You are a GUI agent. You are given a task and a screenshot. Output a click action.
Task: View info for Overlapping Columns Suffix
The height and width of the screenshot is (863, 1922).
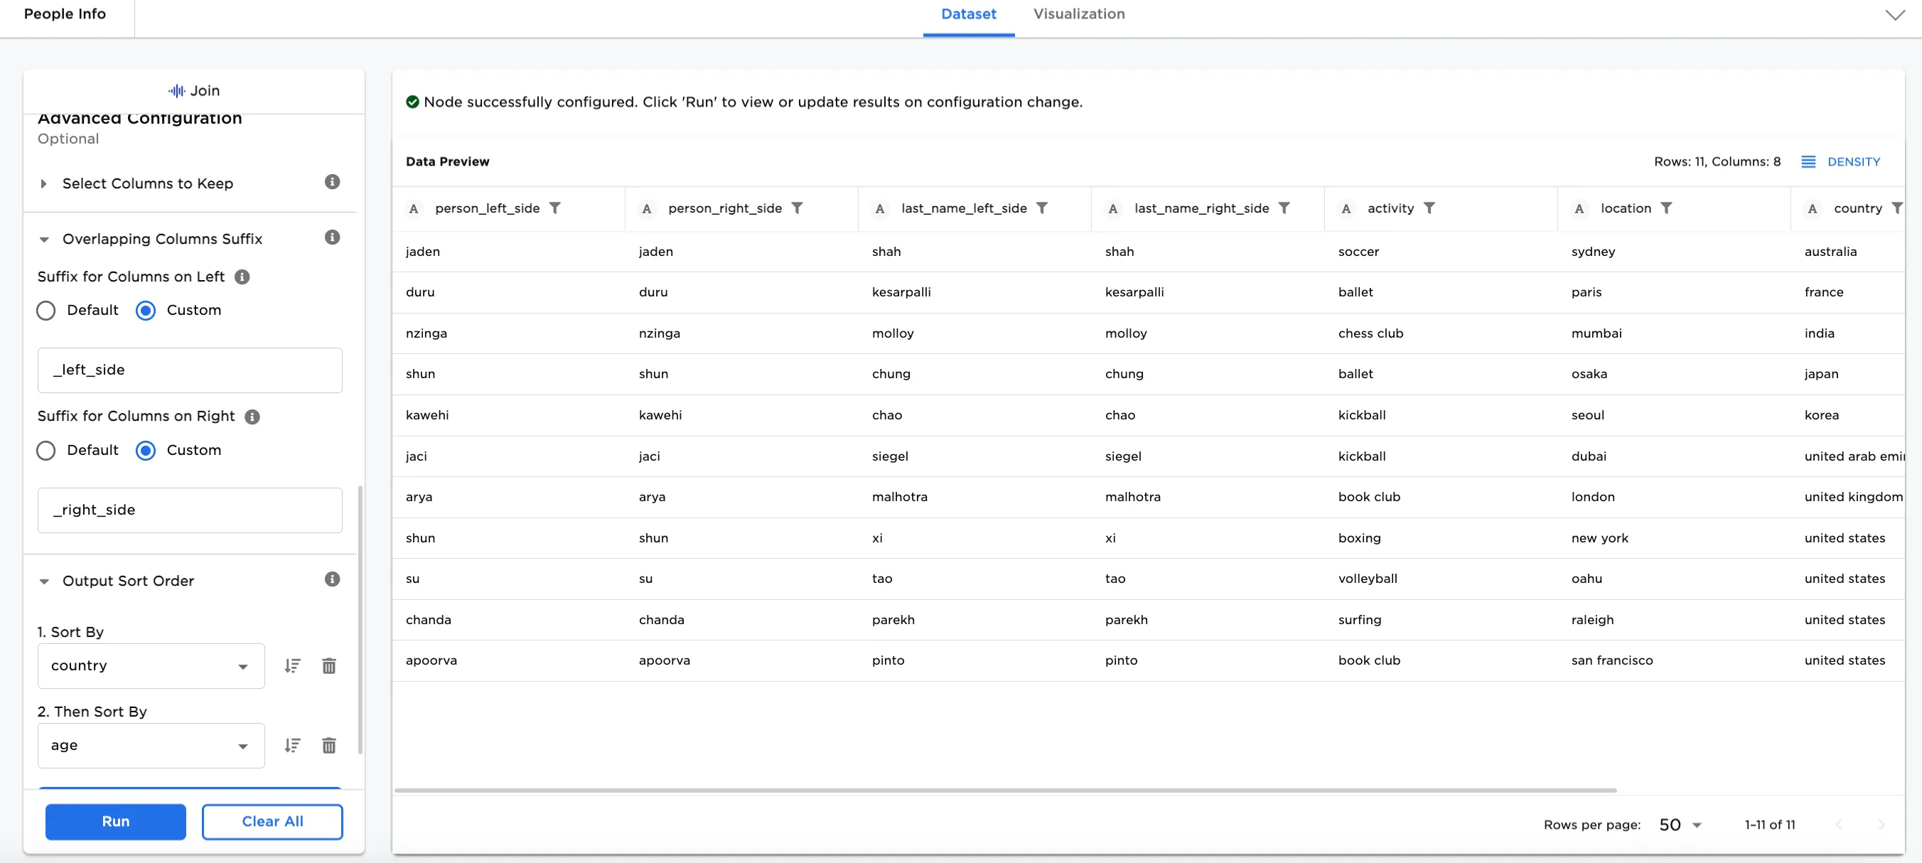click(333, 237)
